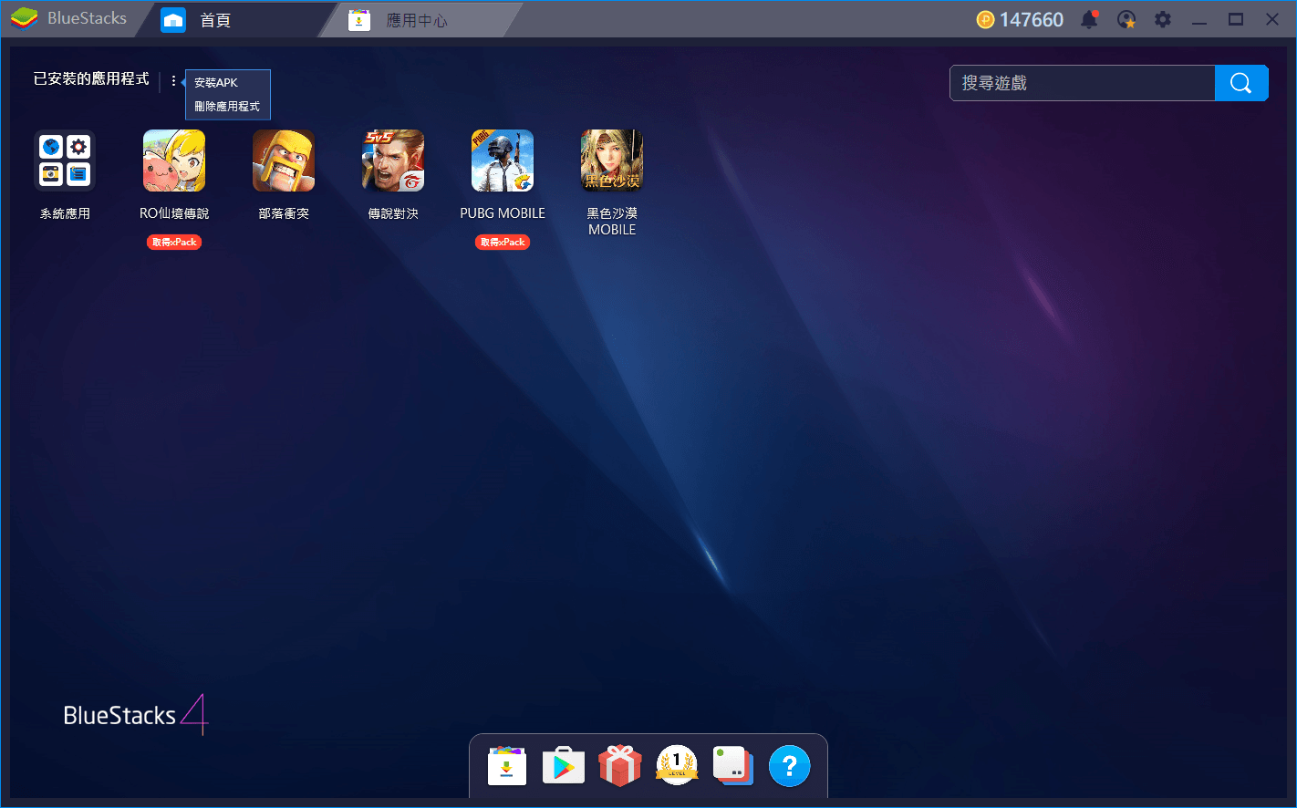This screenshot has height=808, width=1297.
Task: Launch the RO仙境傳說 game icon
Action: [174, 161]
